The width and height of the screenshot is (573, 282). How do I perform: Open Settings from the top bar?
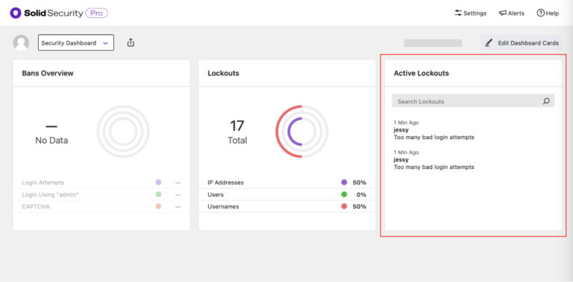click(470, 13)
